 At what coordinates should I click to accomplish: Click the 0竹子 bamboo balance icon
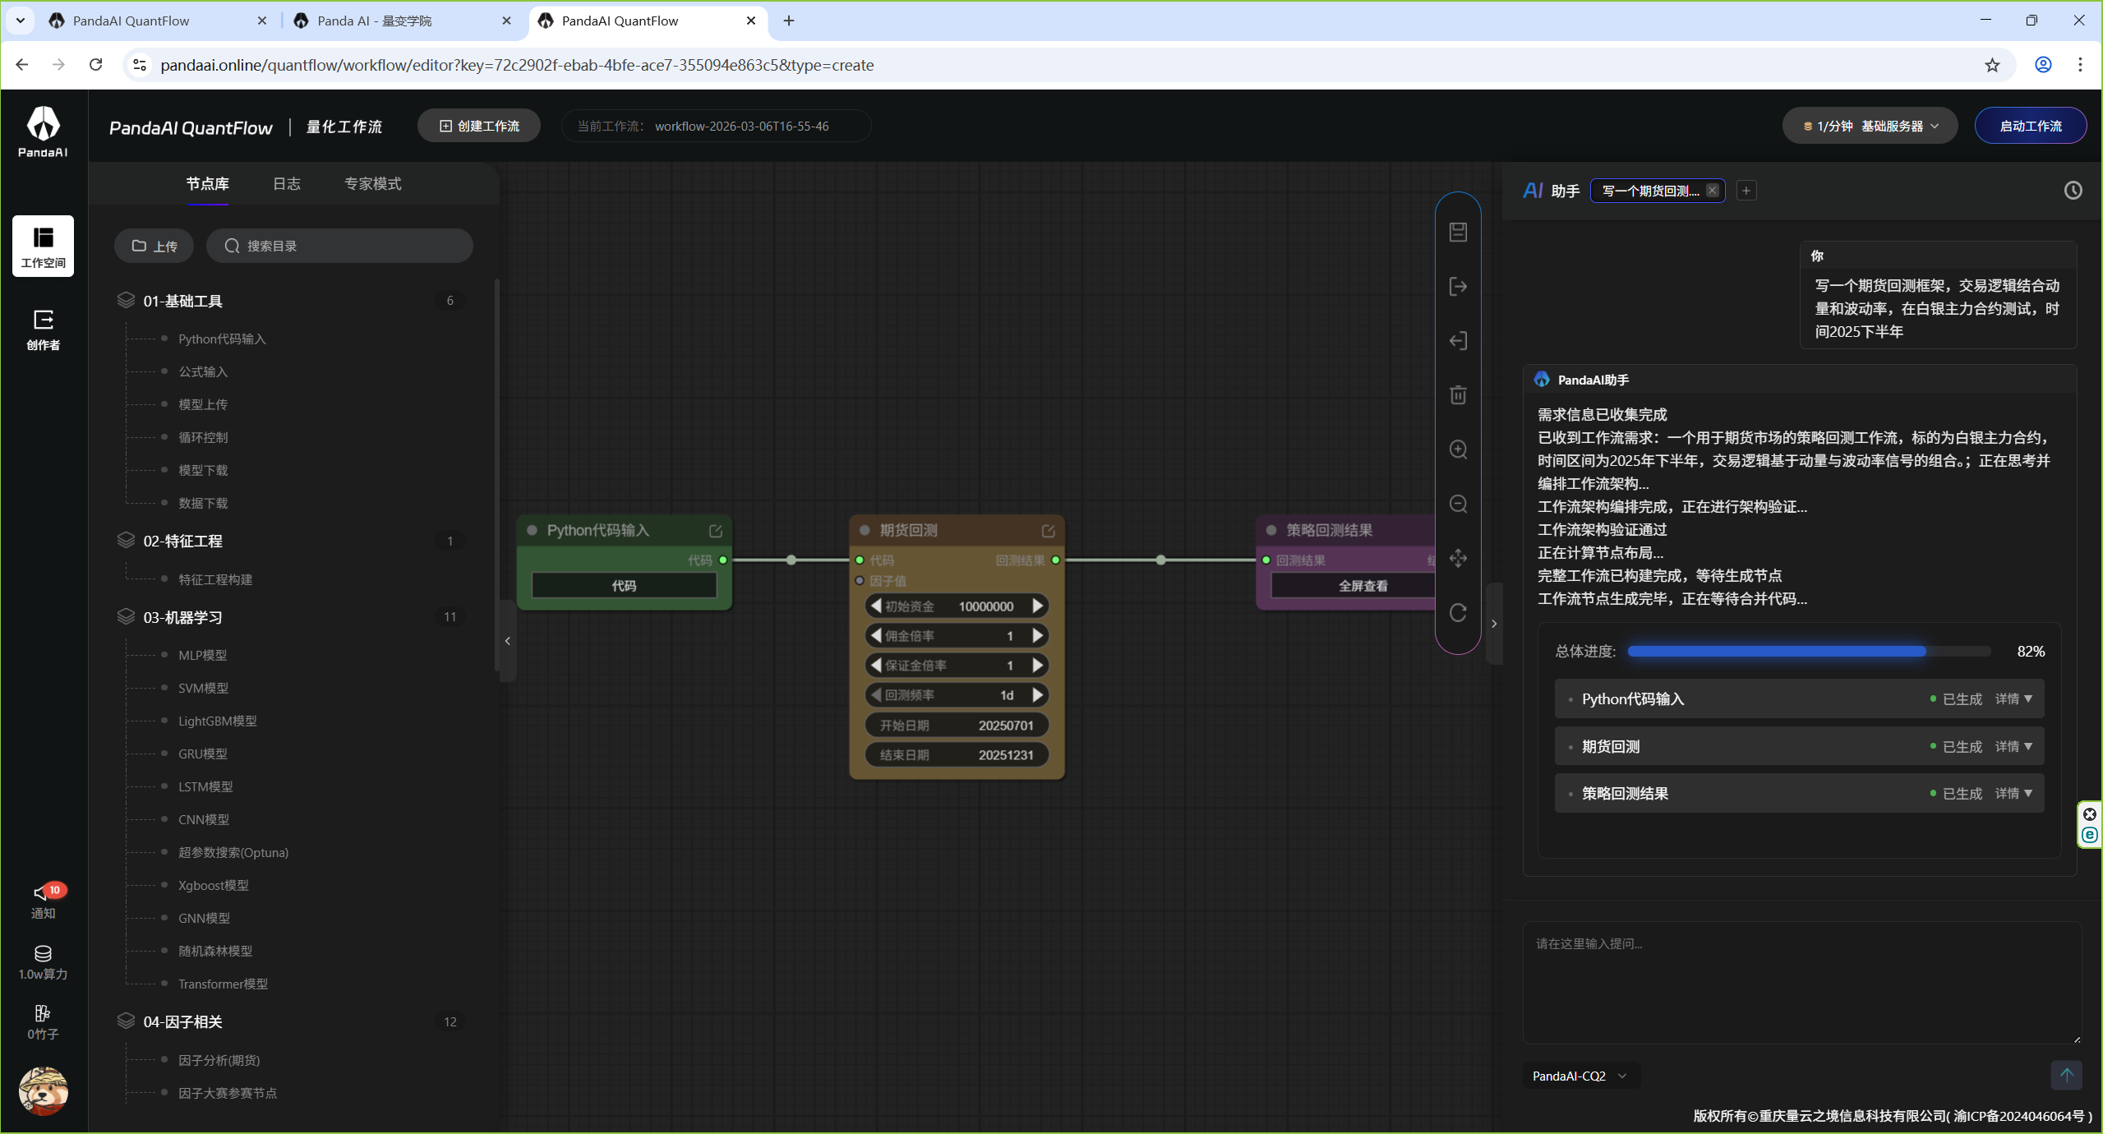(43, 1022)
